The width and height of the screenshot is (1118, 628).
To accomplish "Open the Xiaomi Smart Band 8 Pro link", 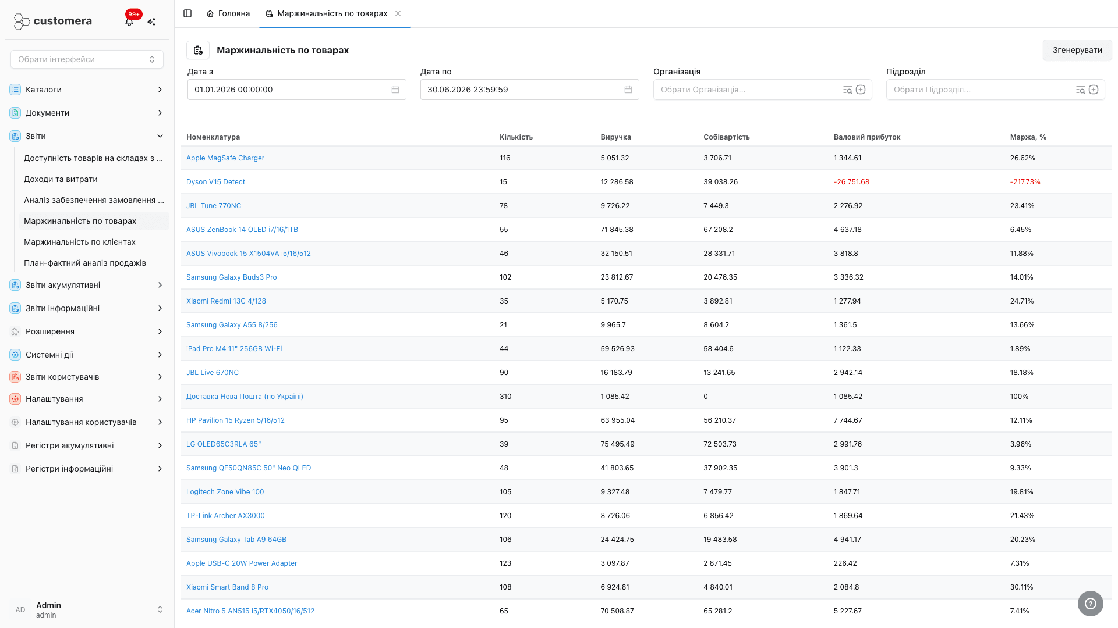I will tap(227, 587).
